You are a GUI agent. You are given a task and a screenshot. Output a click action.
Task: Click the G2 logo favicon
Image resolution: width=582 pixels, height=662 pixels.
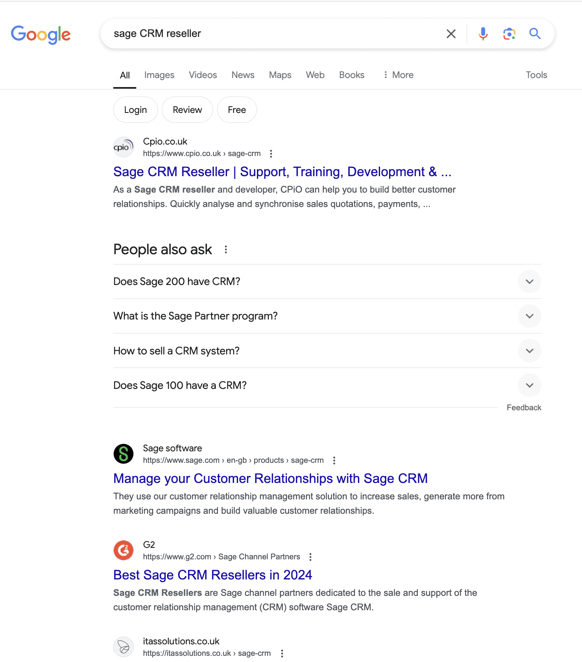pyautogui.click(x=123, y=550)
